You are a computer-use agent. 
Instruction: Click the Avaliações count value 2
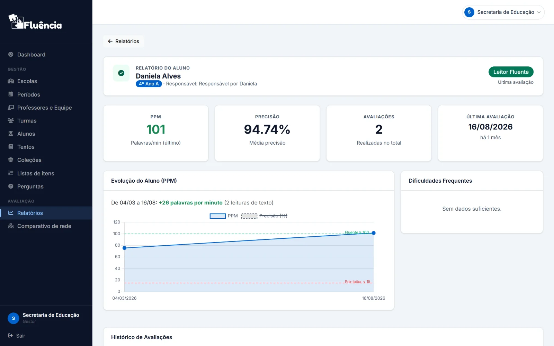(379, 129)
